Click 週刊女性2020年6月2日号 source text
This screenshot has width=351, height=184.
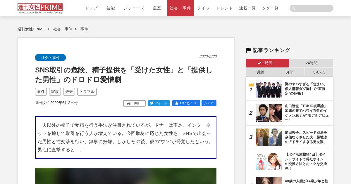56,103
